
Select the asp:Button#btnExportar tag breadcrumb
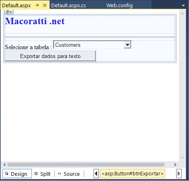pyautogui.click(x=133, y=174)
